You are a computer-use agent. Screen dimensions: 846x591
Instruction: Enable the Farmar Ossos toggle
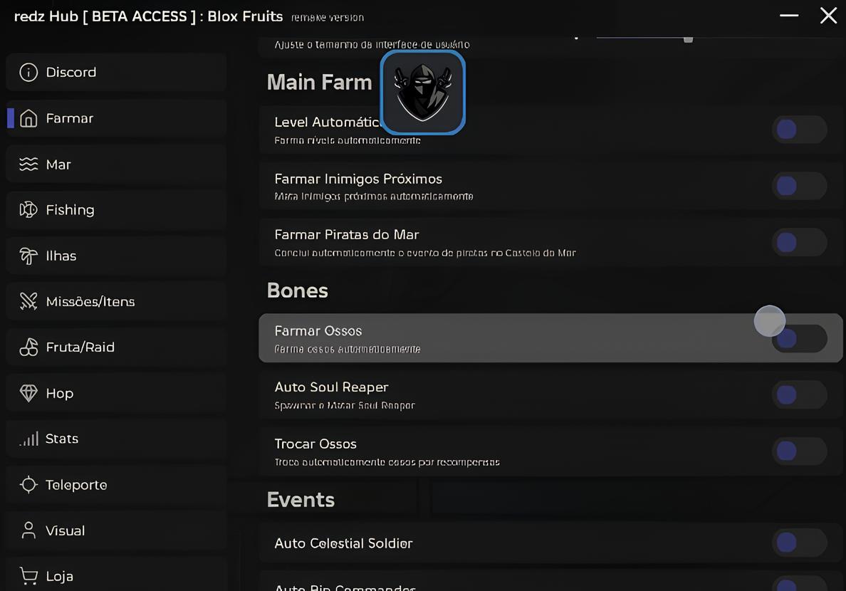point(799,338)
